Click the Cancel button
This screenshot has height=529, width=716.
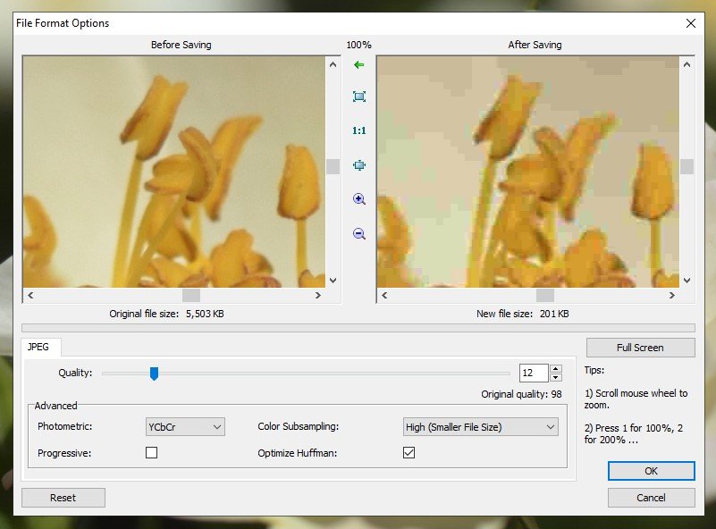click(x=651, y=498)
